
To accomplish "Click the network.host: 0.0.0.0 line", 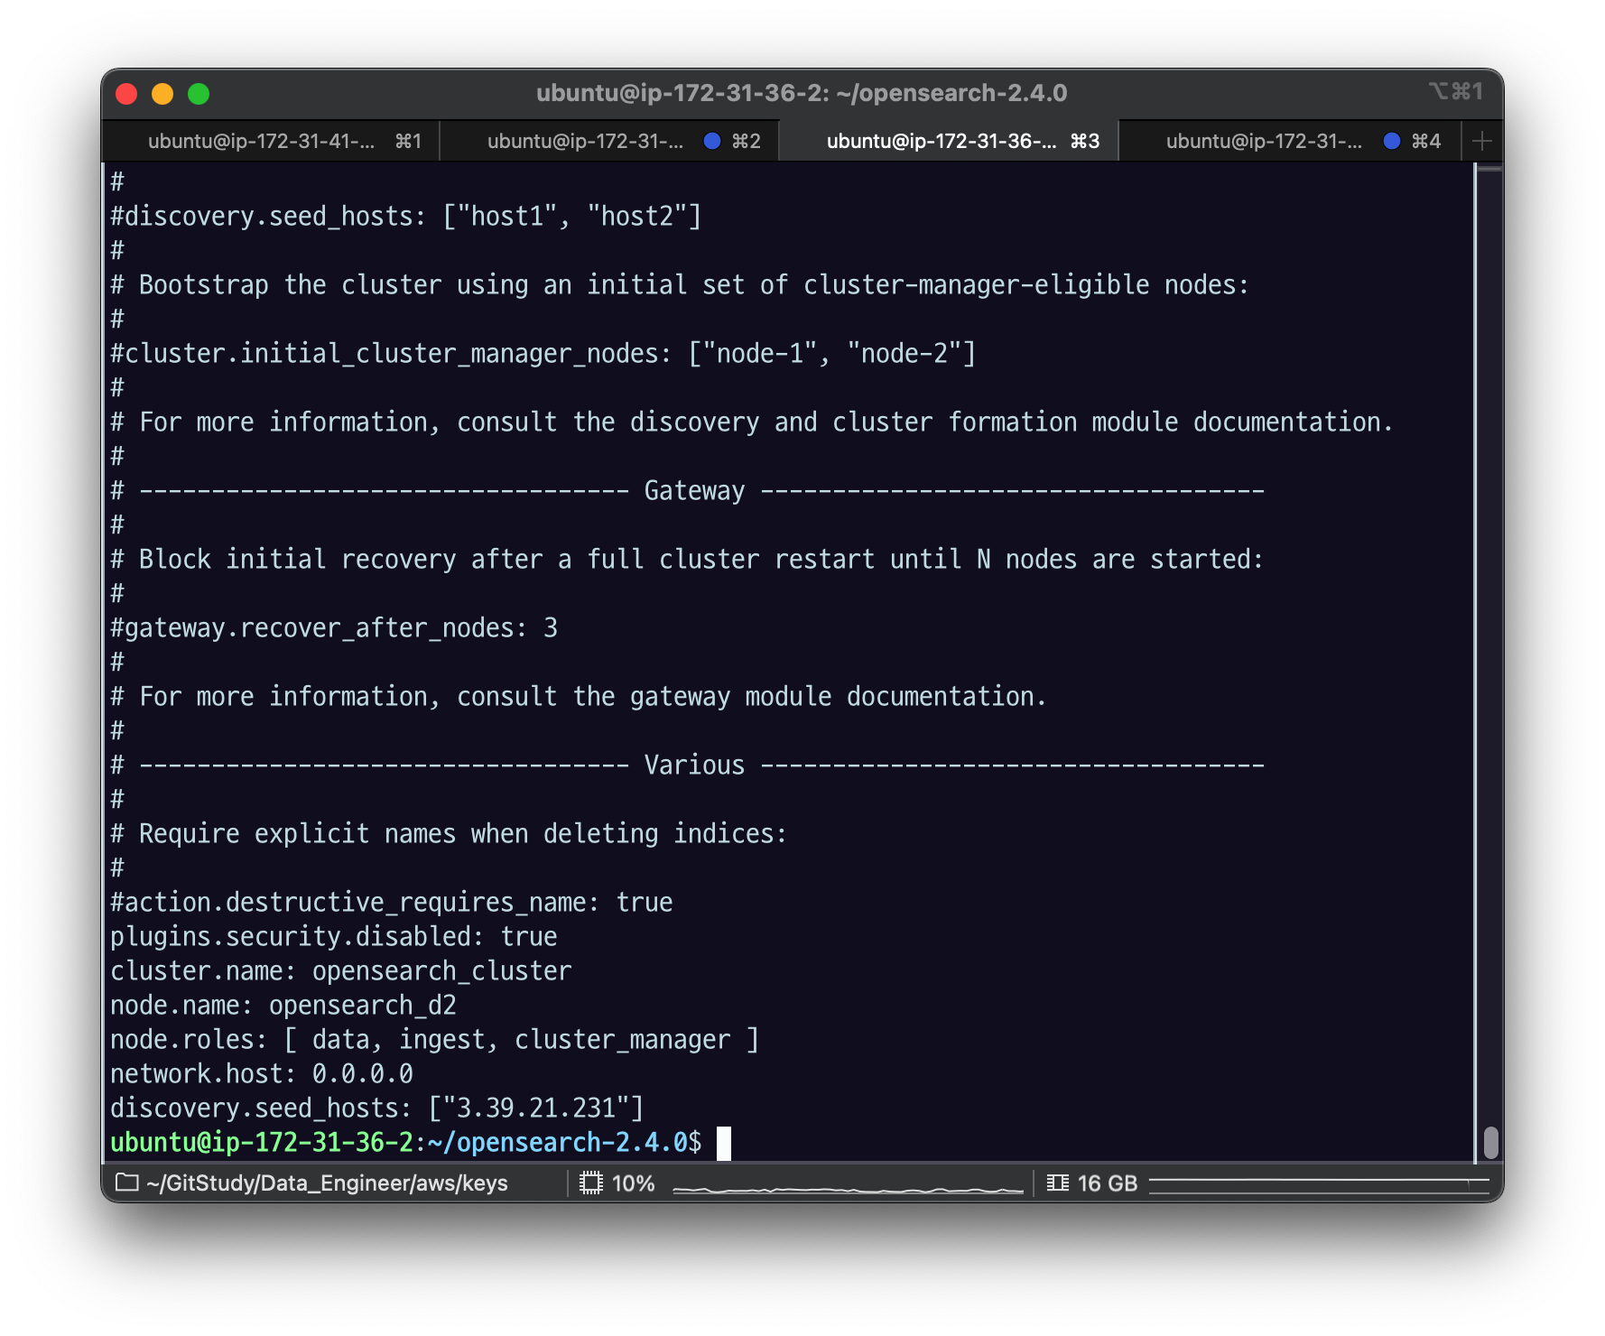I will 262,1073.
